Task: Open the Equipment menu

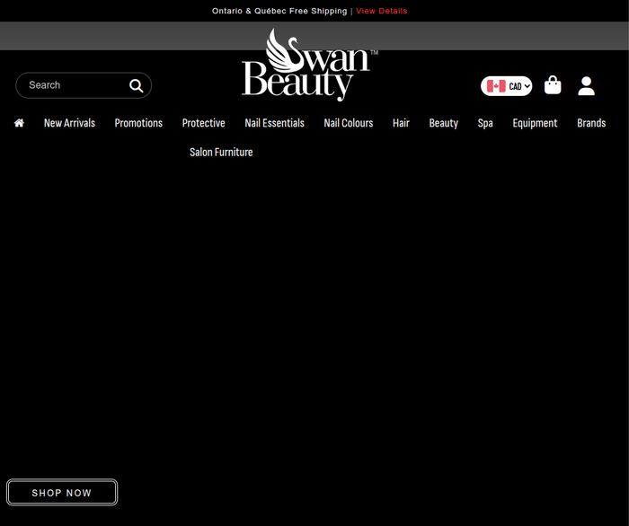Action: coord(535,123)
